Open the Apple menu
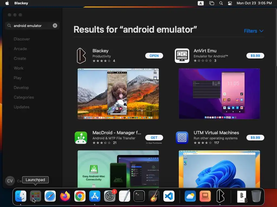The image size is (277, 207). [7, 3]
